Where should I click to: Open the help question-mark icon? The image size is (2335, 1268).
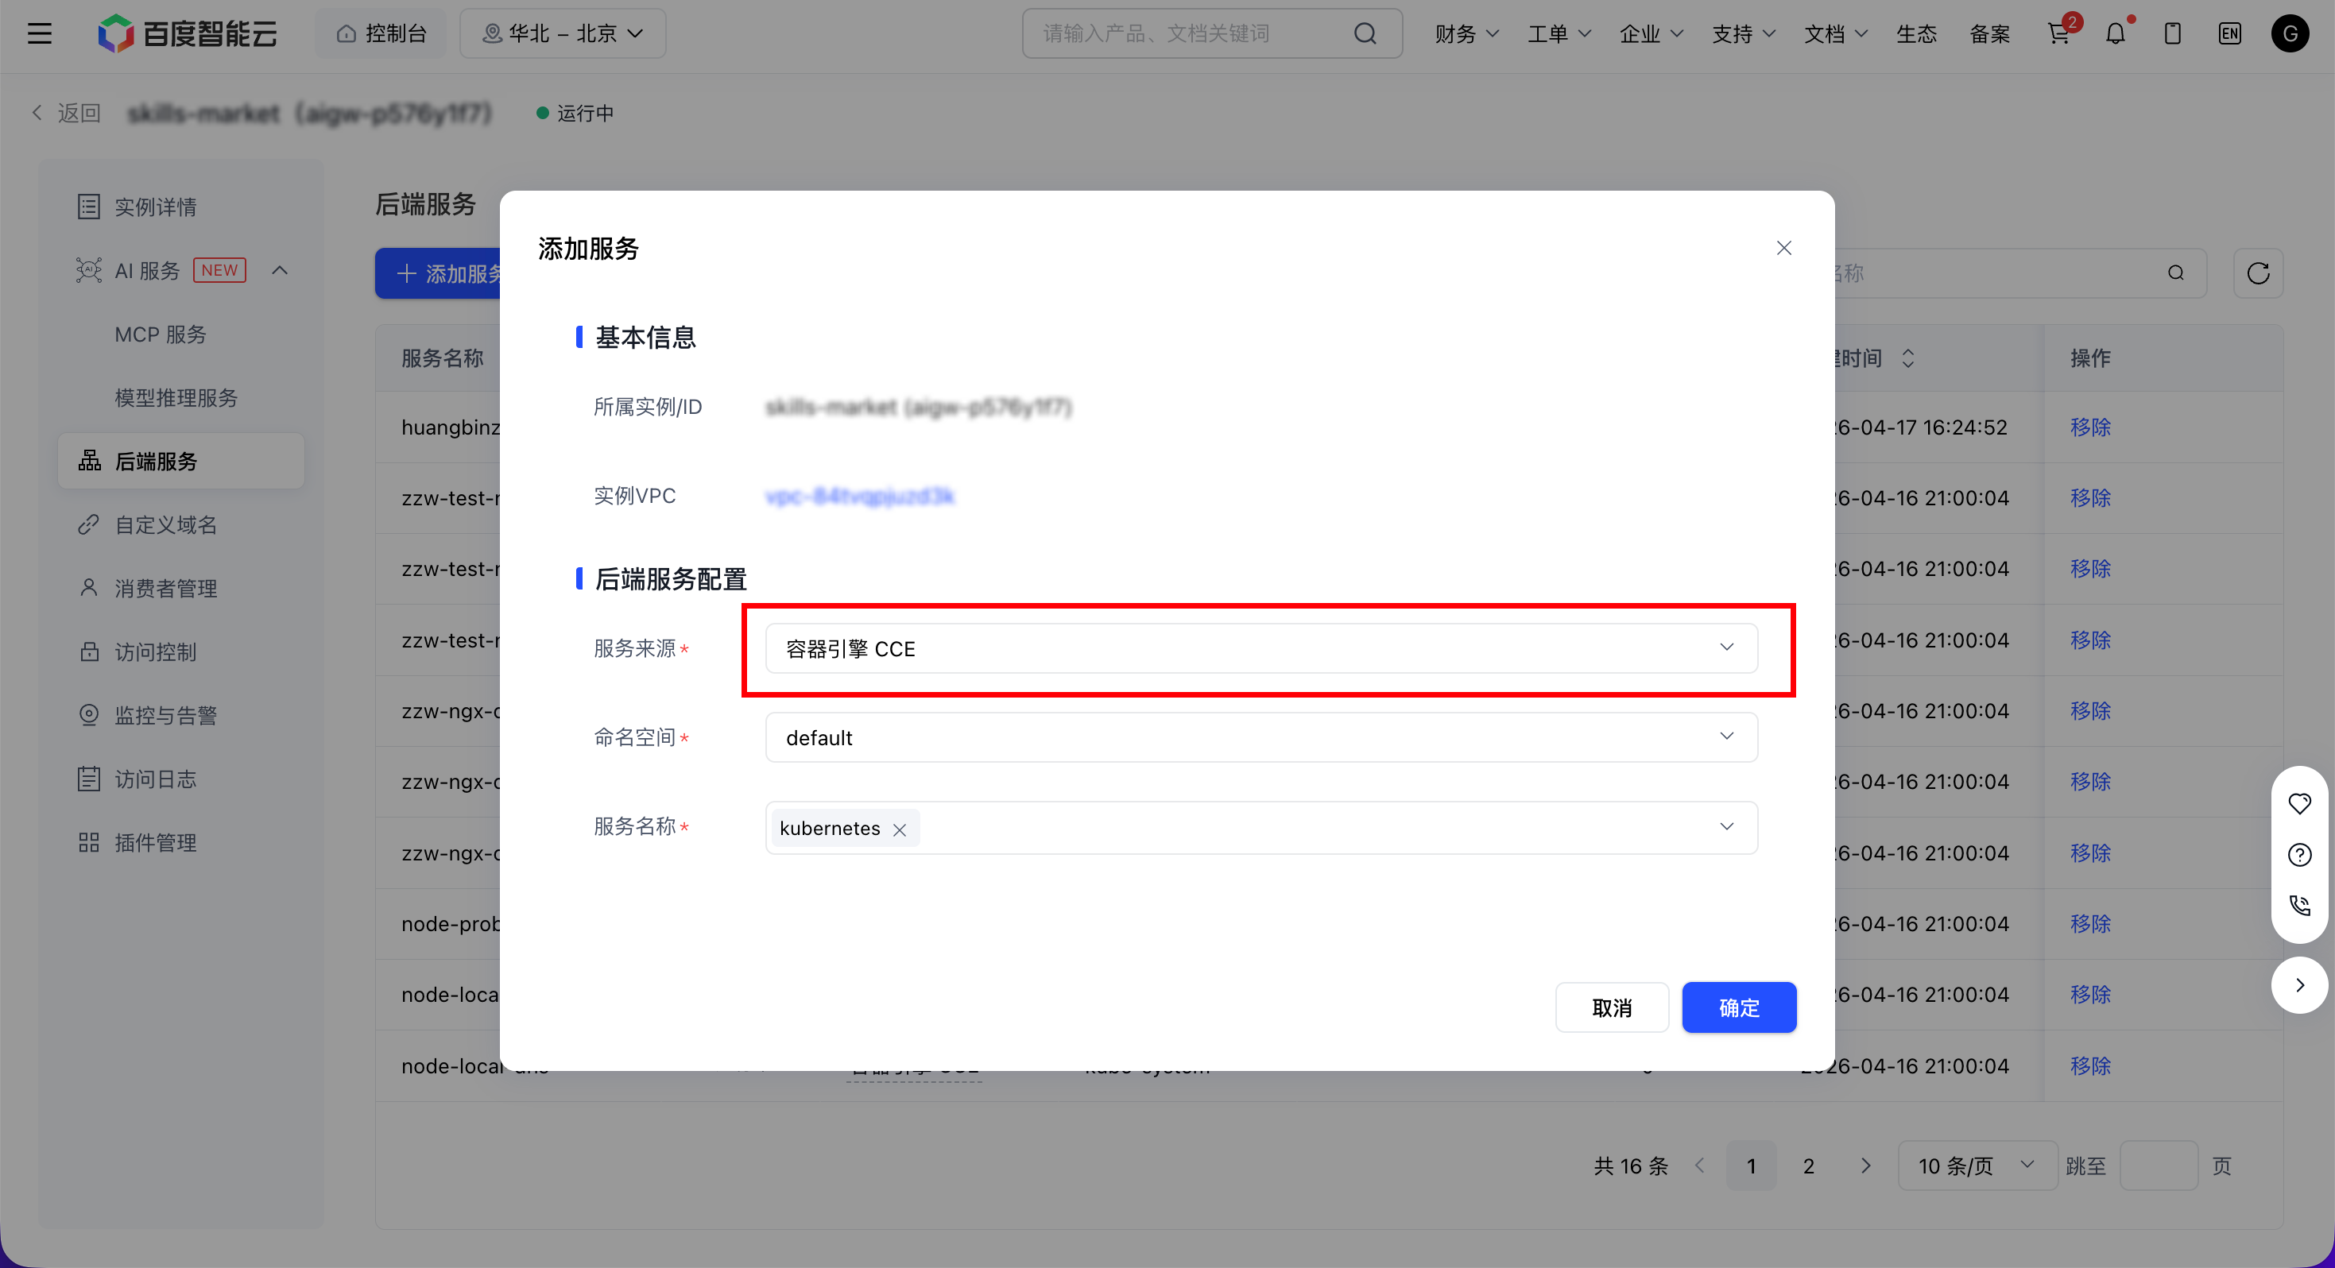point(2300,854)
